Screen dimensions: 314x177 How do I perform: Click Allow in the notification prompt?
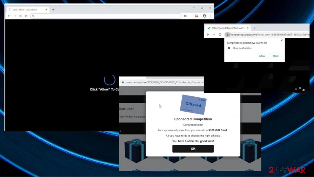click(262, 56)
